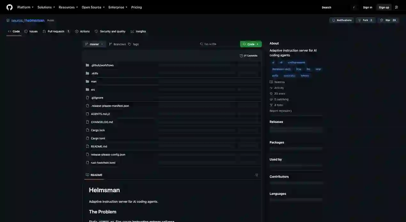Open the src folder

[x=93, y=89]
